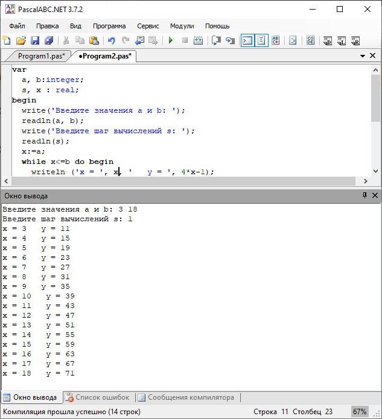Redo the undone edit
The height and width of the screenshot is (419, 382).
coord(125,40)
